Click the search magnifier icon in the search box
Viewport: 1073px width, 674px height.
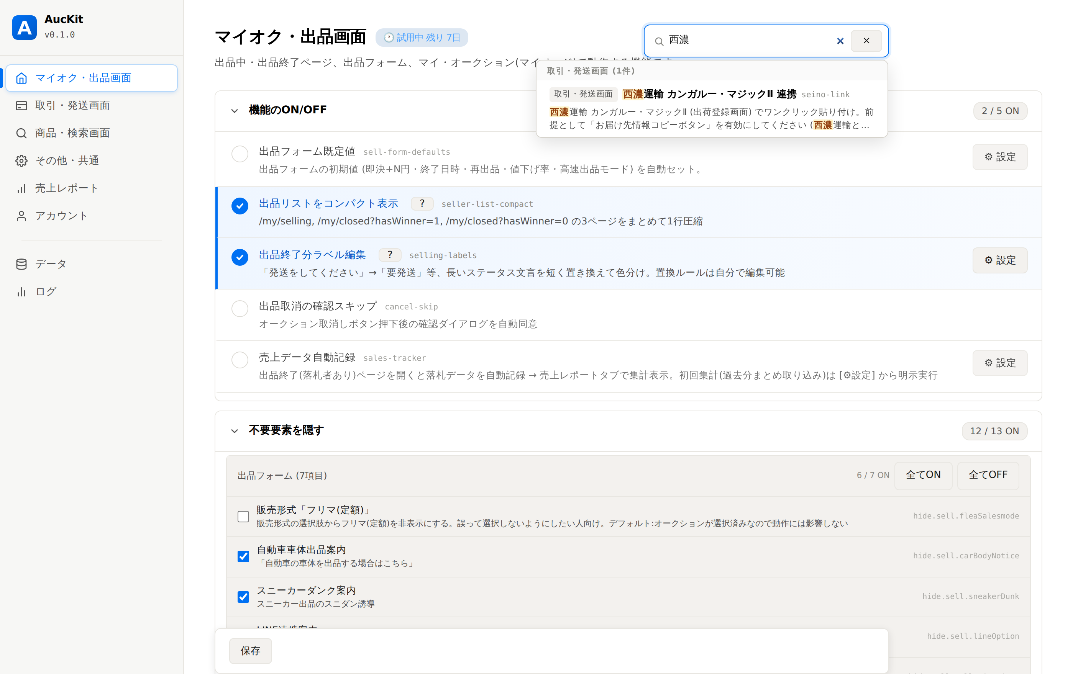click(659, 41)
